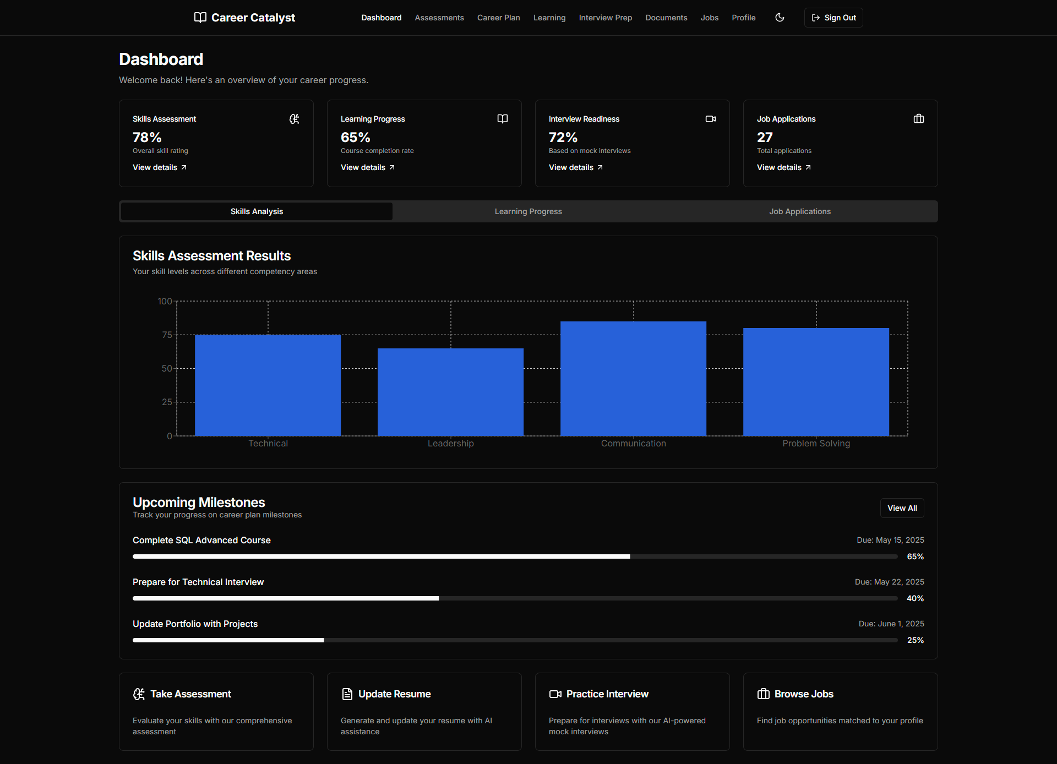Screen dimensions: 1057x764
Task: Open the Take Assessment card
Action: (216, 712)
